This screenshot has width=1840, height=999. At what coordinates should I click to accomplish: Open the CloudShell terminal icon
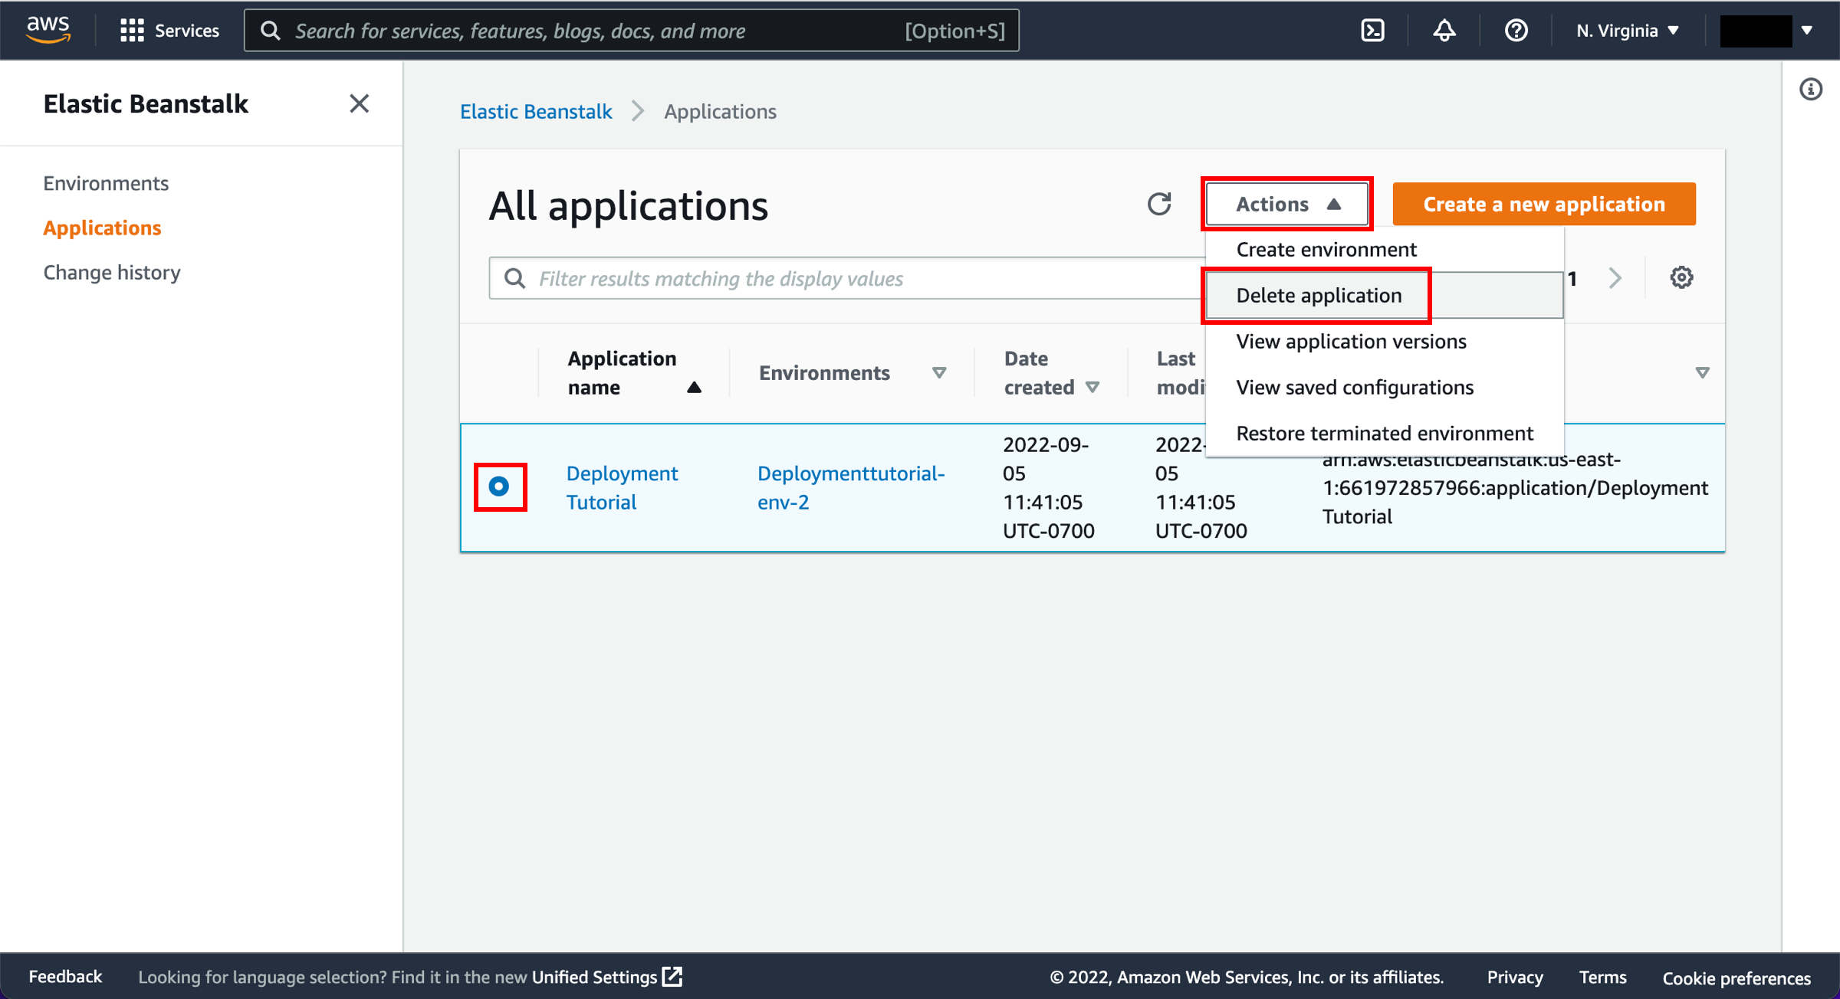pyautogui.click(x=1372, y=31)
